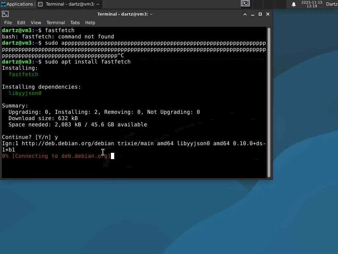338x254 pixels.
Task: Click the 'Continue? [Y/n] y' prompt
Action: point(30,137)
